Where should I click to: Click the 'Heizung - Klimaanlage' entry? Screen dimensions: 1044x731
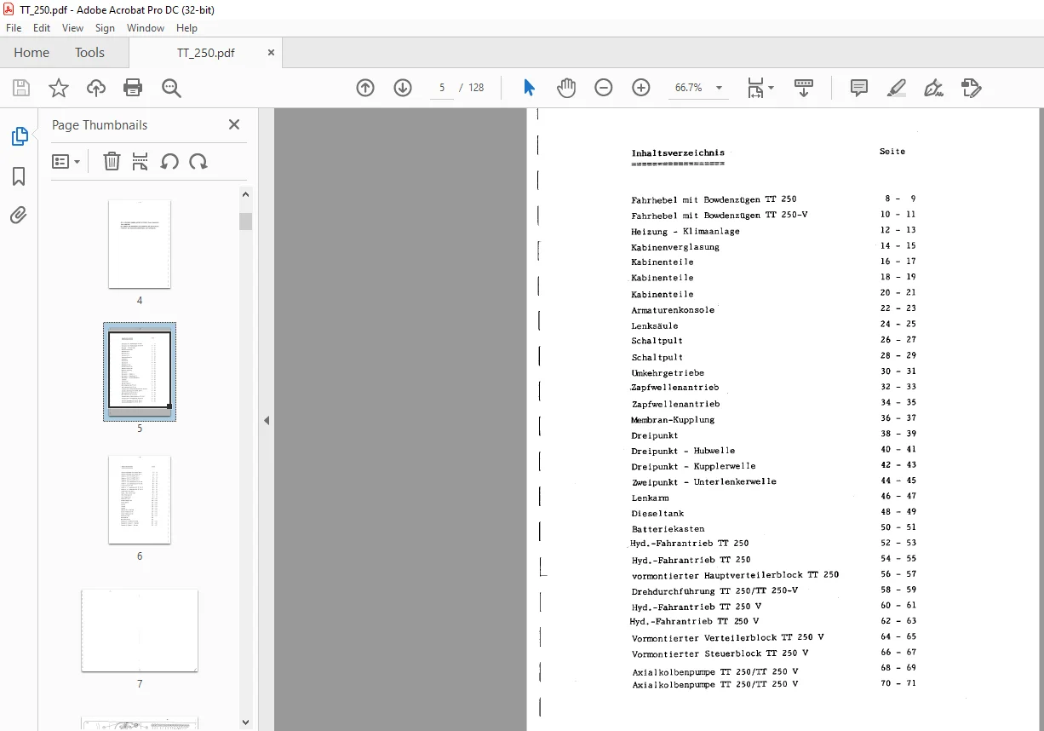[685, 231]
